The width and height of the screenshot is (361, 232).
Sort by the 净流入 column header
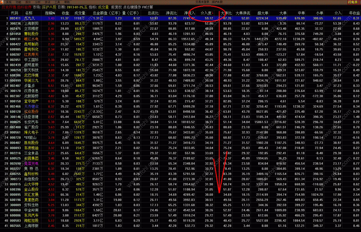click(x=190, y=13)
